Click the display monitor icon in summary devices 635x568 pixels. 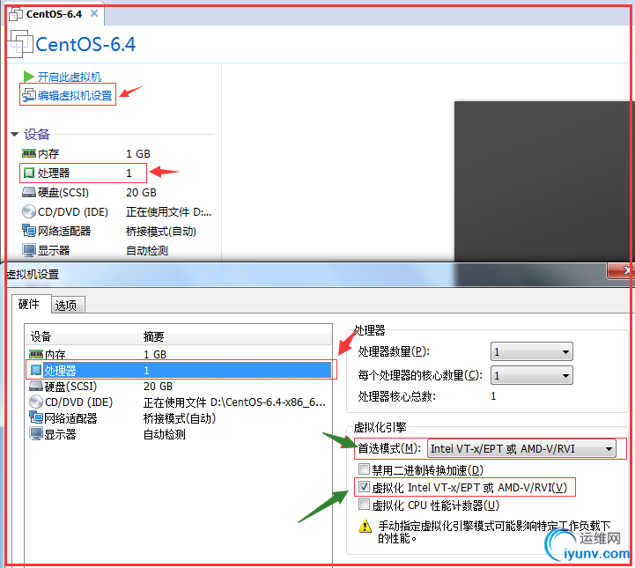point(29,250)
